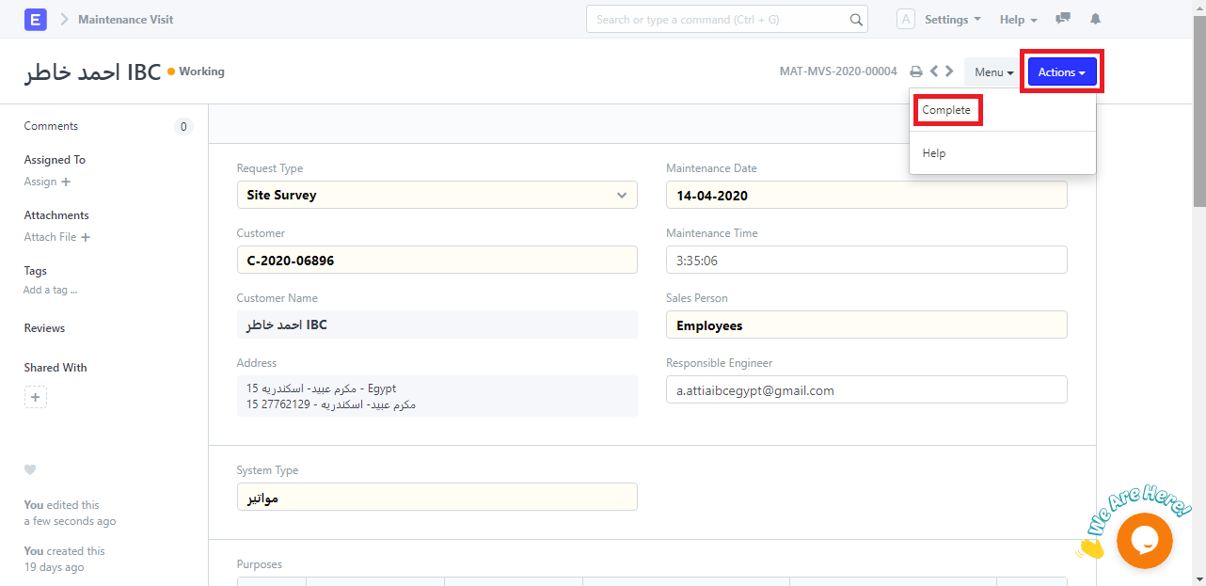Image resolution: width=1206 pixels, height=586 pixels.
Task: Click the heart like icon
Action: (x=30, y=469)
